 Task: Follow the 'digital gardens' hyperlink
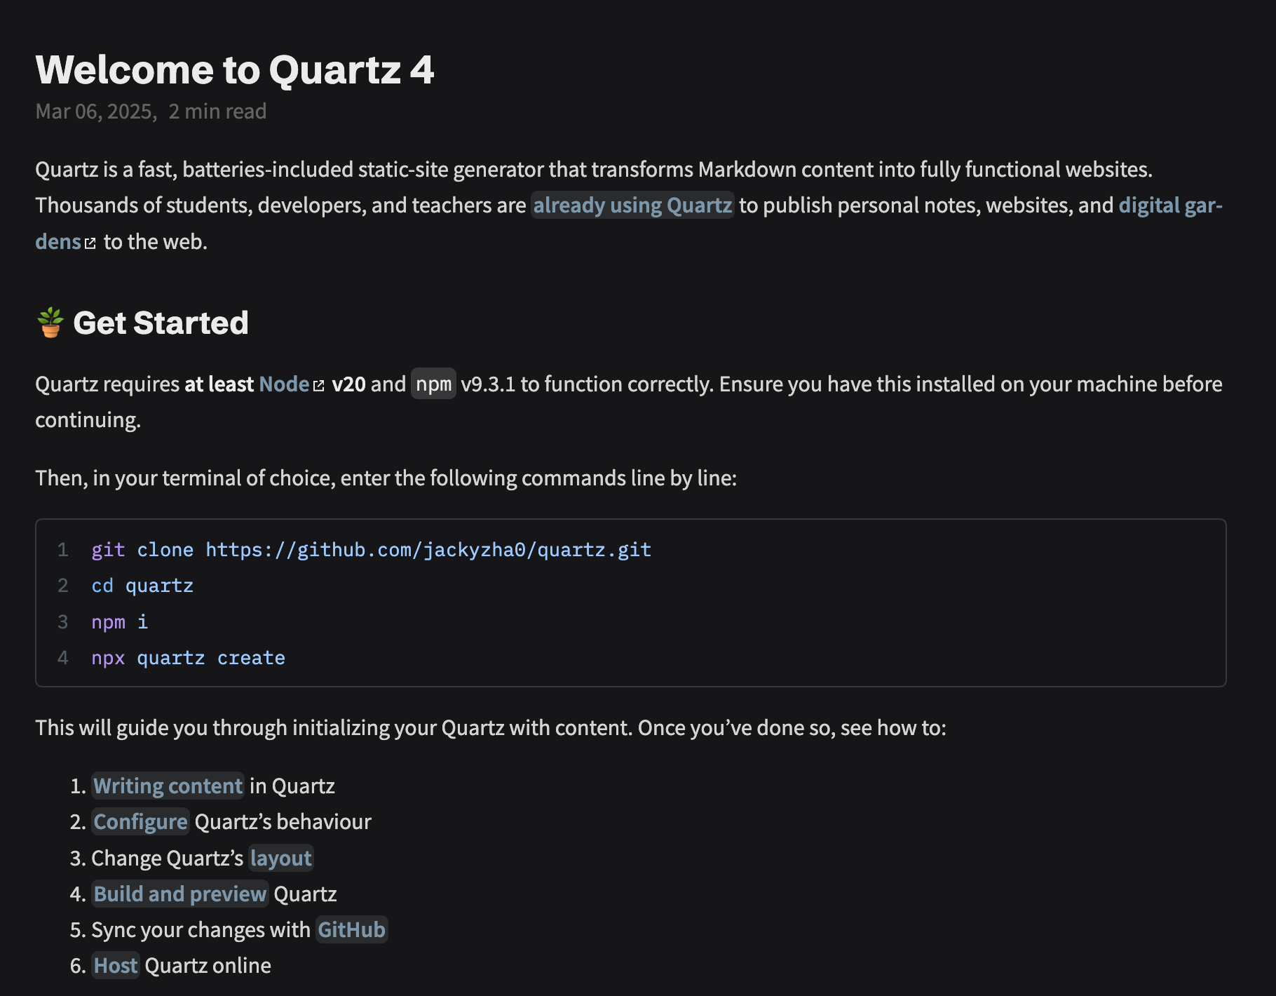coord(1169,206)
